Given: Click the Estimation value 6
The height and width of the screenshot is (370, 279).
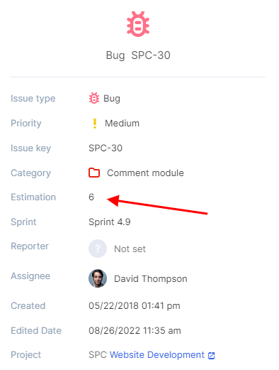Looking at the screenshot, I should 91,197.
